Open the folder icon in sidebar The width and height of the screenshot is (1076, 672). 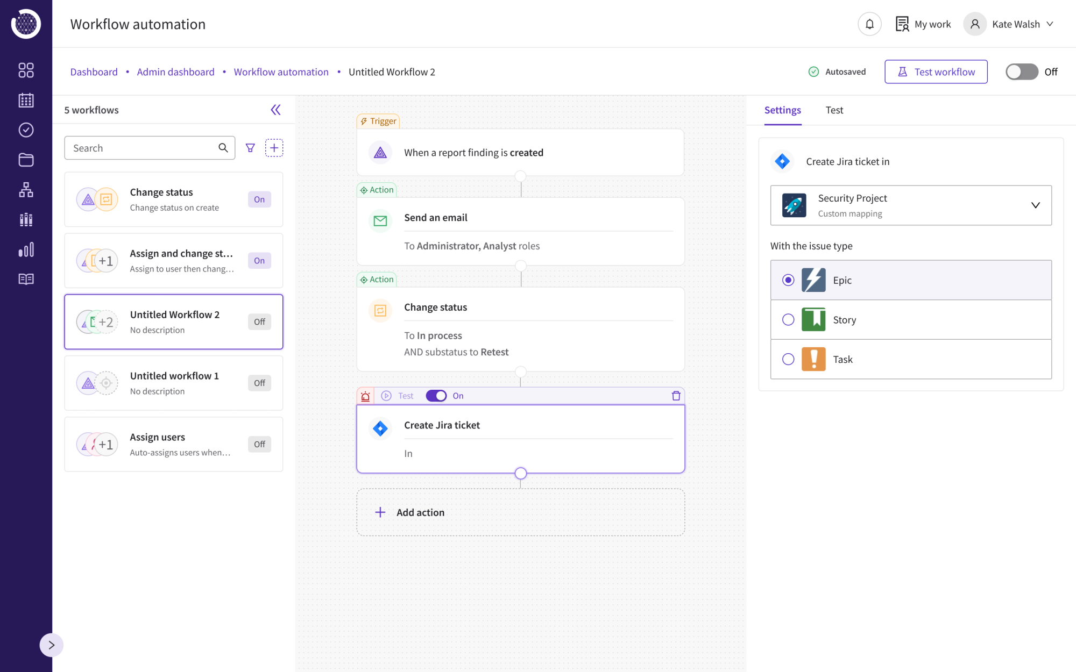(x=26, y=160)
